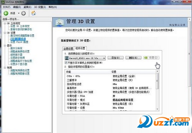192x133 pixels.
Task: Click the 功能 column header
Action: click(87, 72)
